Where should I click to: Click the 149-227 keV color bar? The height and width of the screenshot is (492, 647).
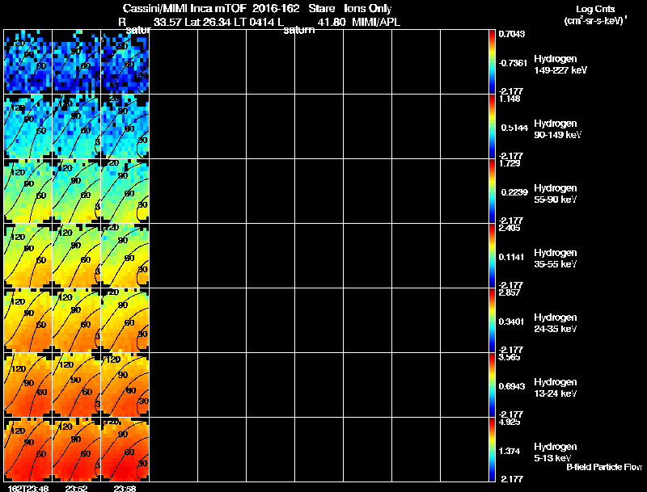click(x=492, y=62)
